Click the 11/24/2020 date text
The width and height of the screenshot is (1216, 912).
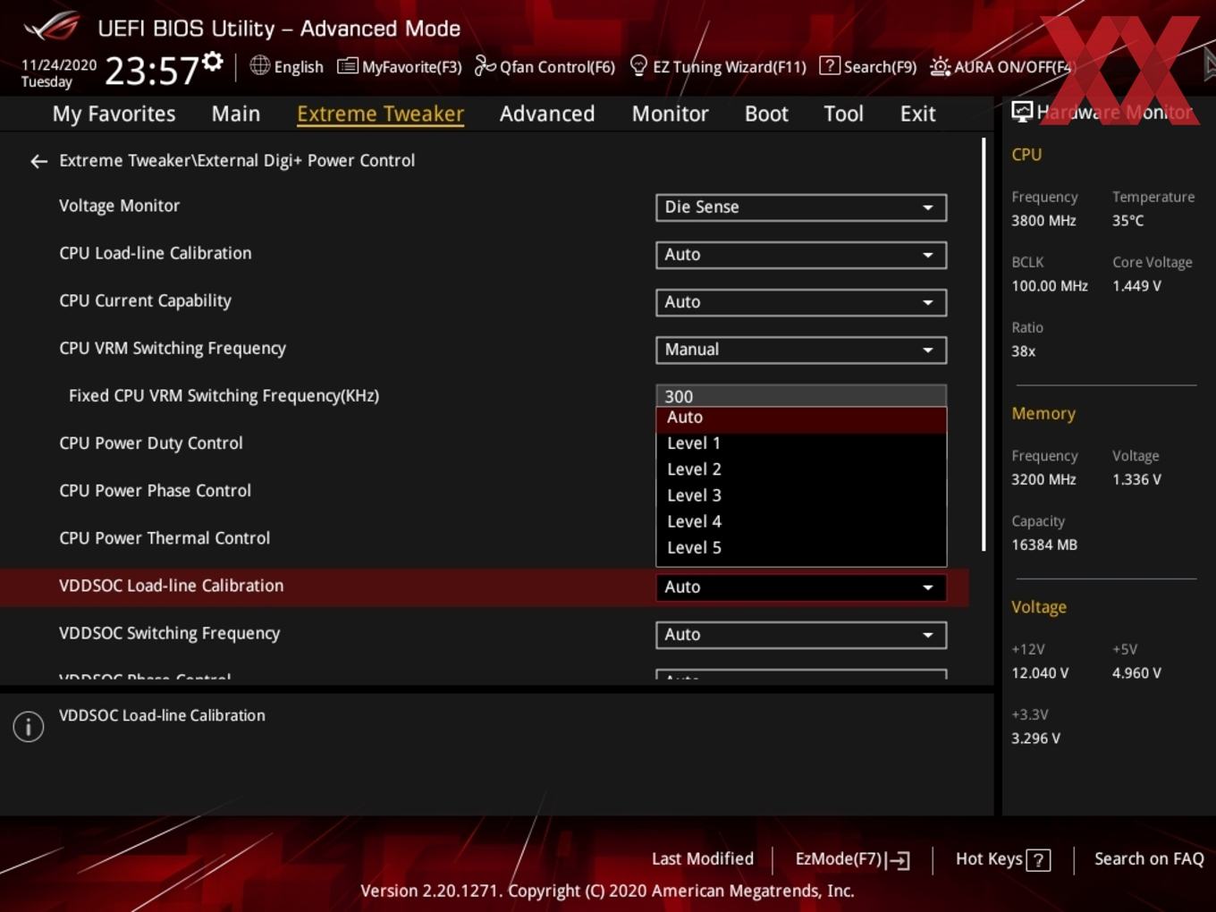59,65
